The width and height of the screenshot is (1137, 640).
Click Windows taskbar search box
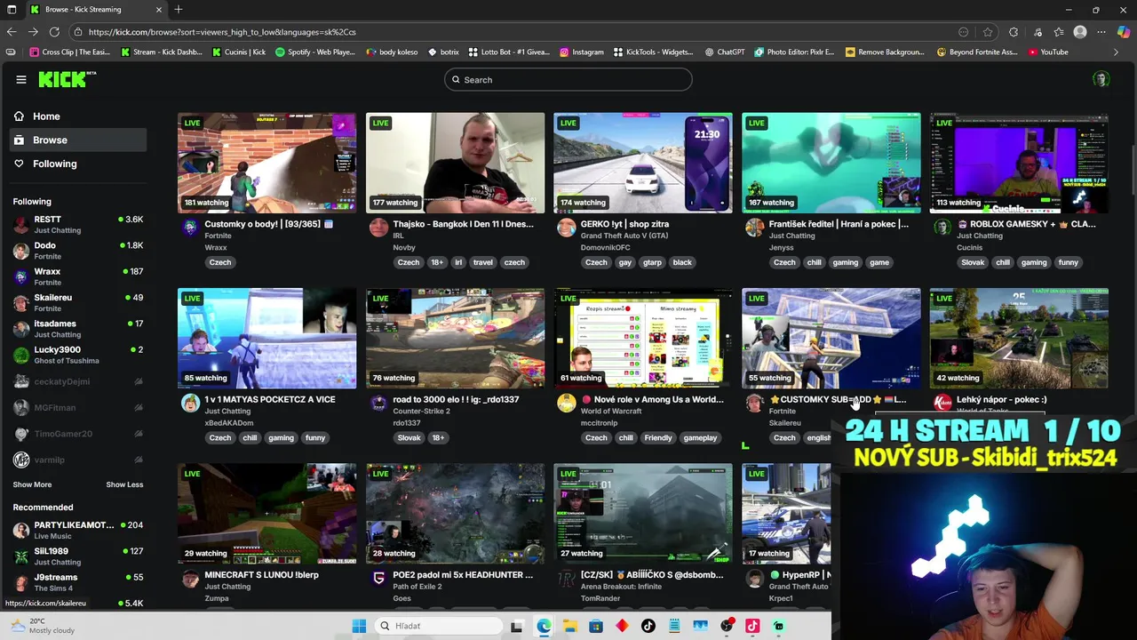point(438,626)
